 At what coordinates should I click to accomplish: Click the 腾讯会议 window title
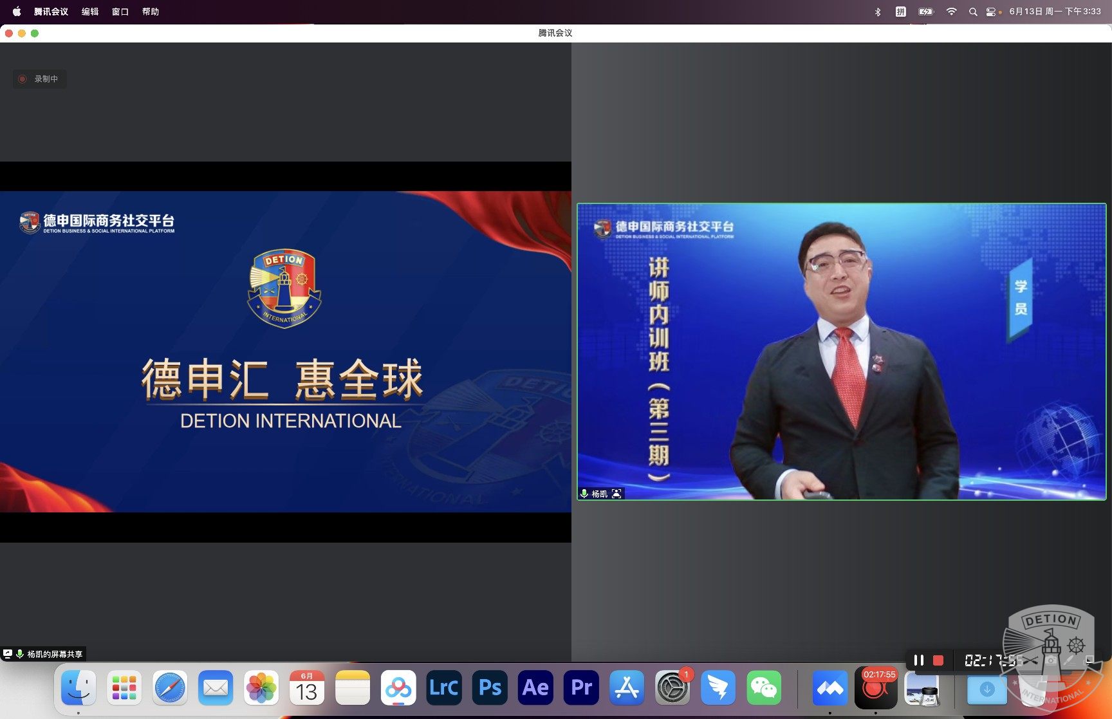(x=555, y=33)
